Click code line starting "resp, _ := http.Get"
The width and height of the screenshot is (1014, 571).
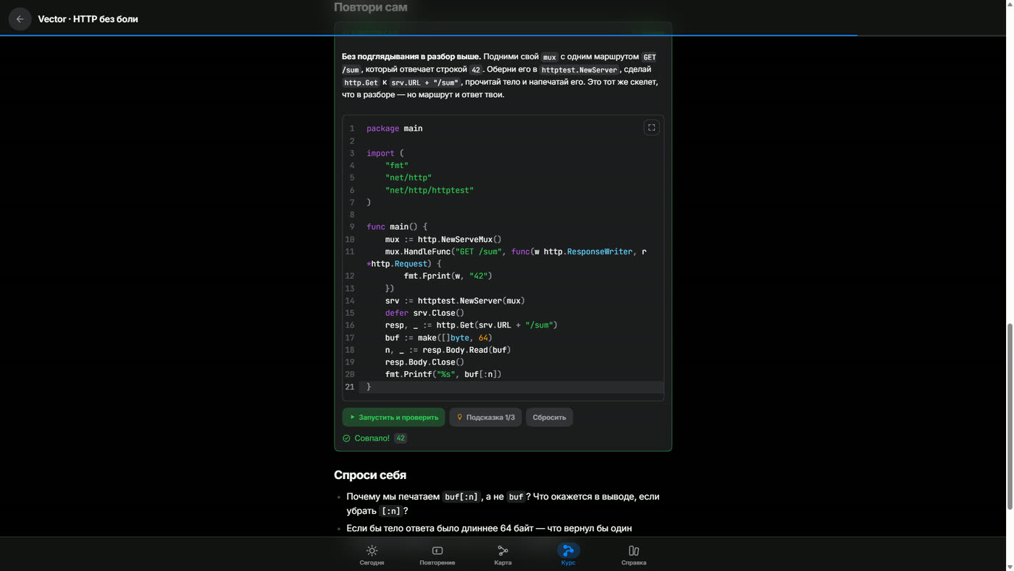[472, 325]
